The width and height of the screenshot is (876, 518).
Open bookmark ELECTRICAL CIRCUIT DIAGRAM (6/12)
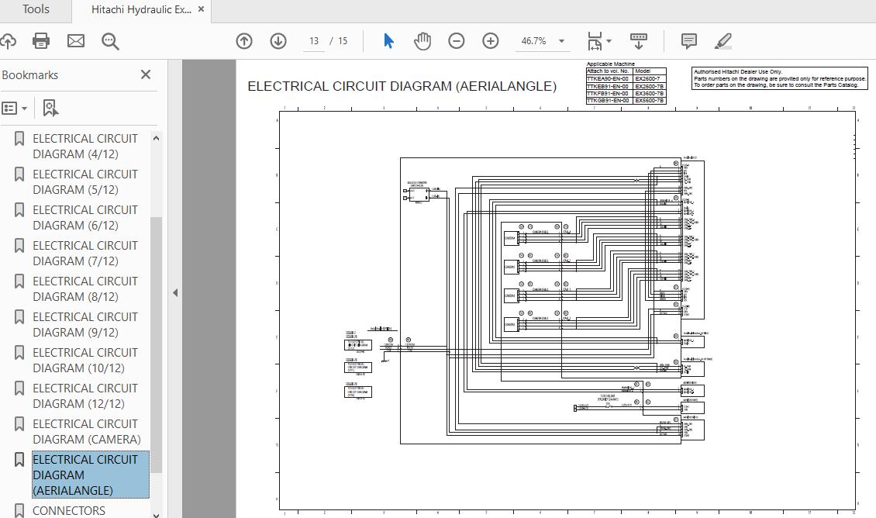[x=85, y=218]
